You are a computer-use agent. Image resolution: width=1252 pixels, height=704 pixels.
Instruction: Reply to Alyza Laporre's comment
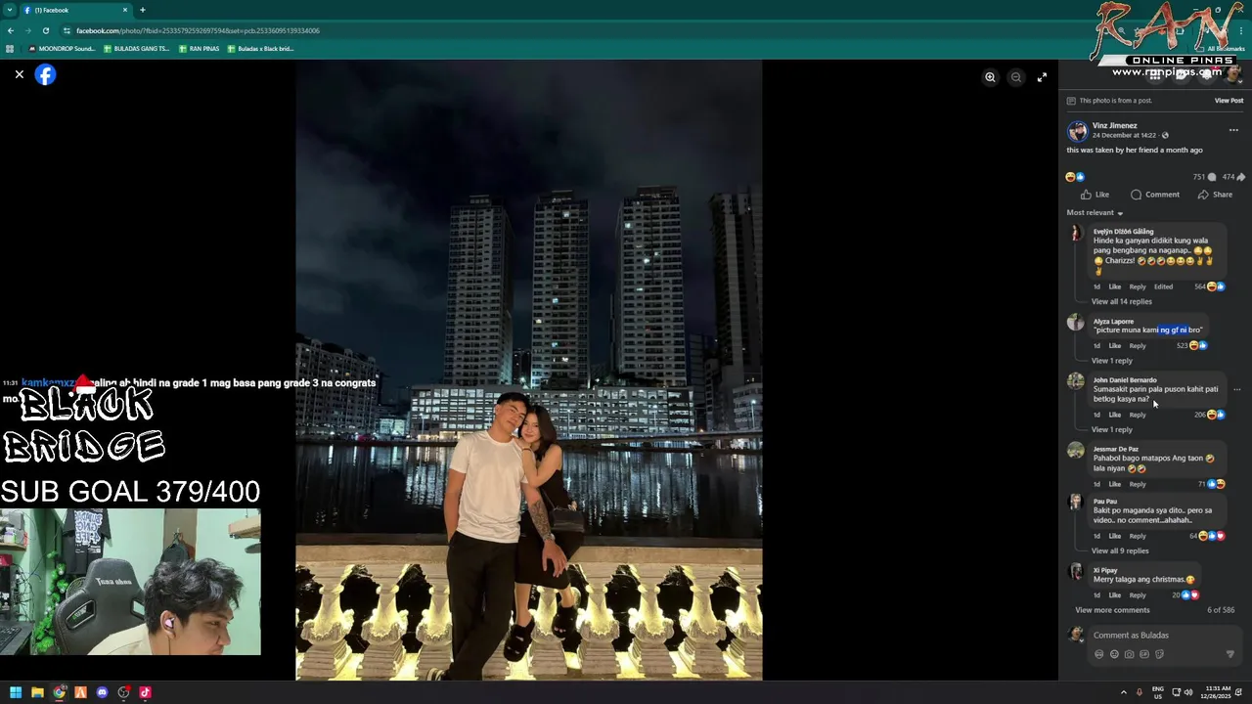click(1138, 345)
